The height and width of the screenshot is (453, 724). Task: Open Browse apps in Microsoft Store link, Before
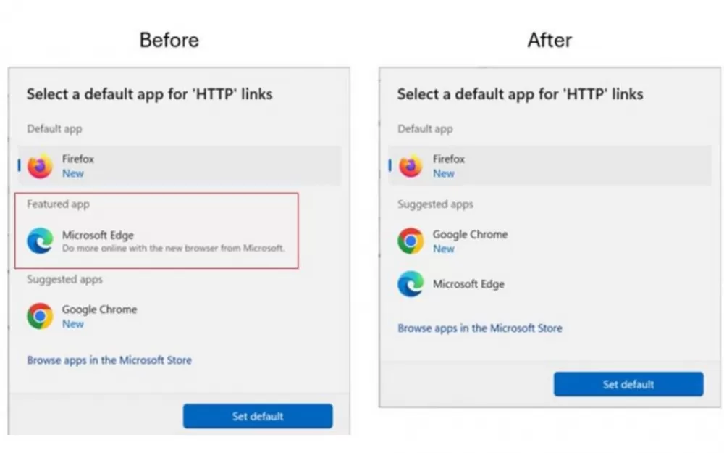(109, 360)
